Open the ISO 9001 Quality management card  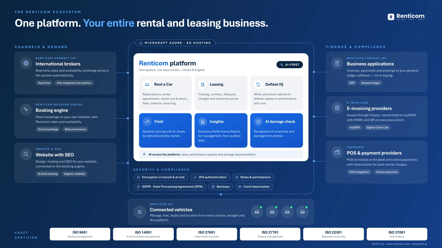coord(80,234)
